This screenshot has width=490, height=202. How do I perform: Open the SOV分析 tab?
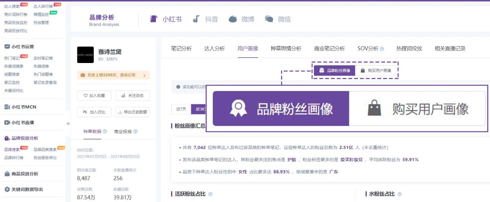pyautogui.click(x=368, y=48)
